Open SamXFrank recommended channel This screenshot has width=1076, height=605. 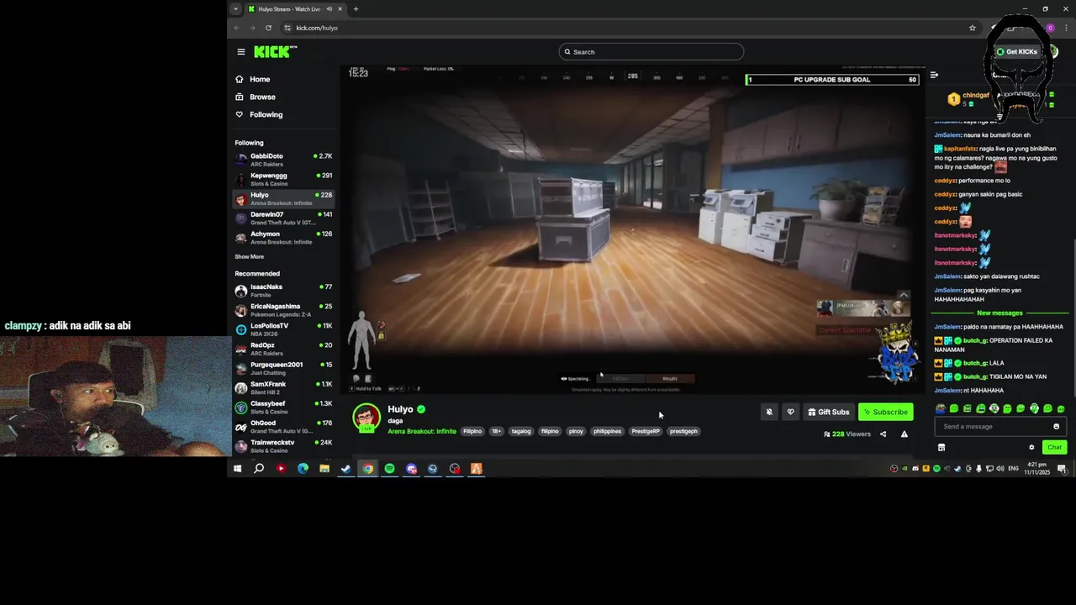pyautogui.click(x=283, y=387)
